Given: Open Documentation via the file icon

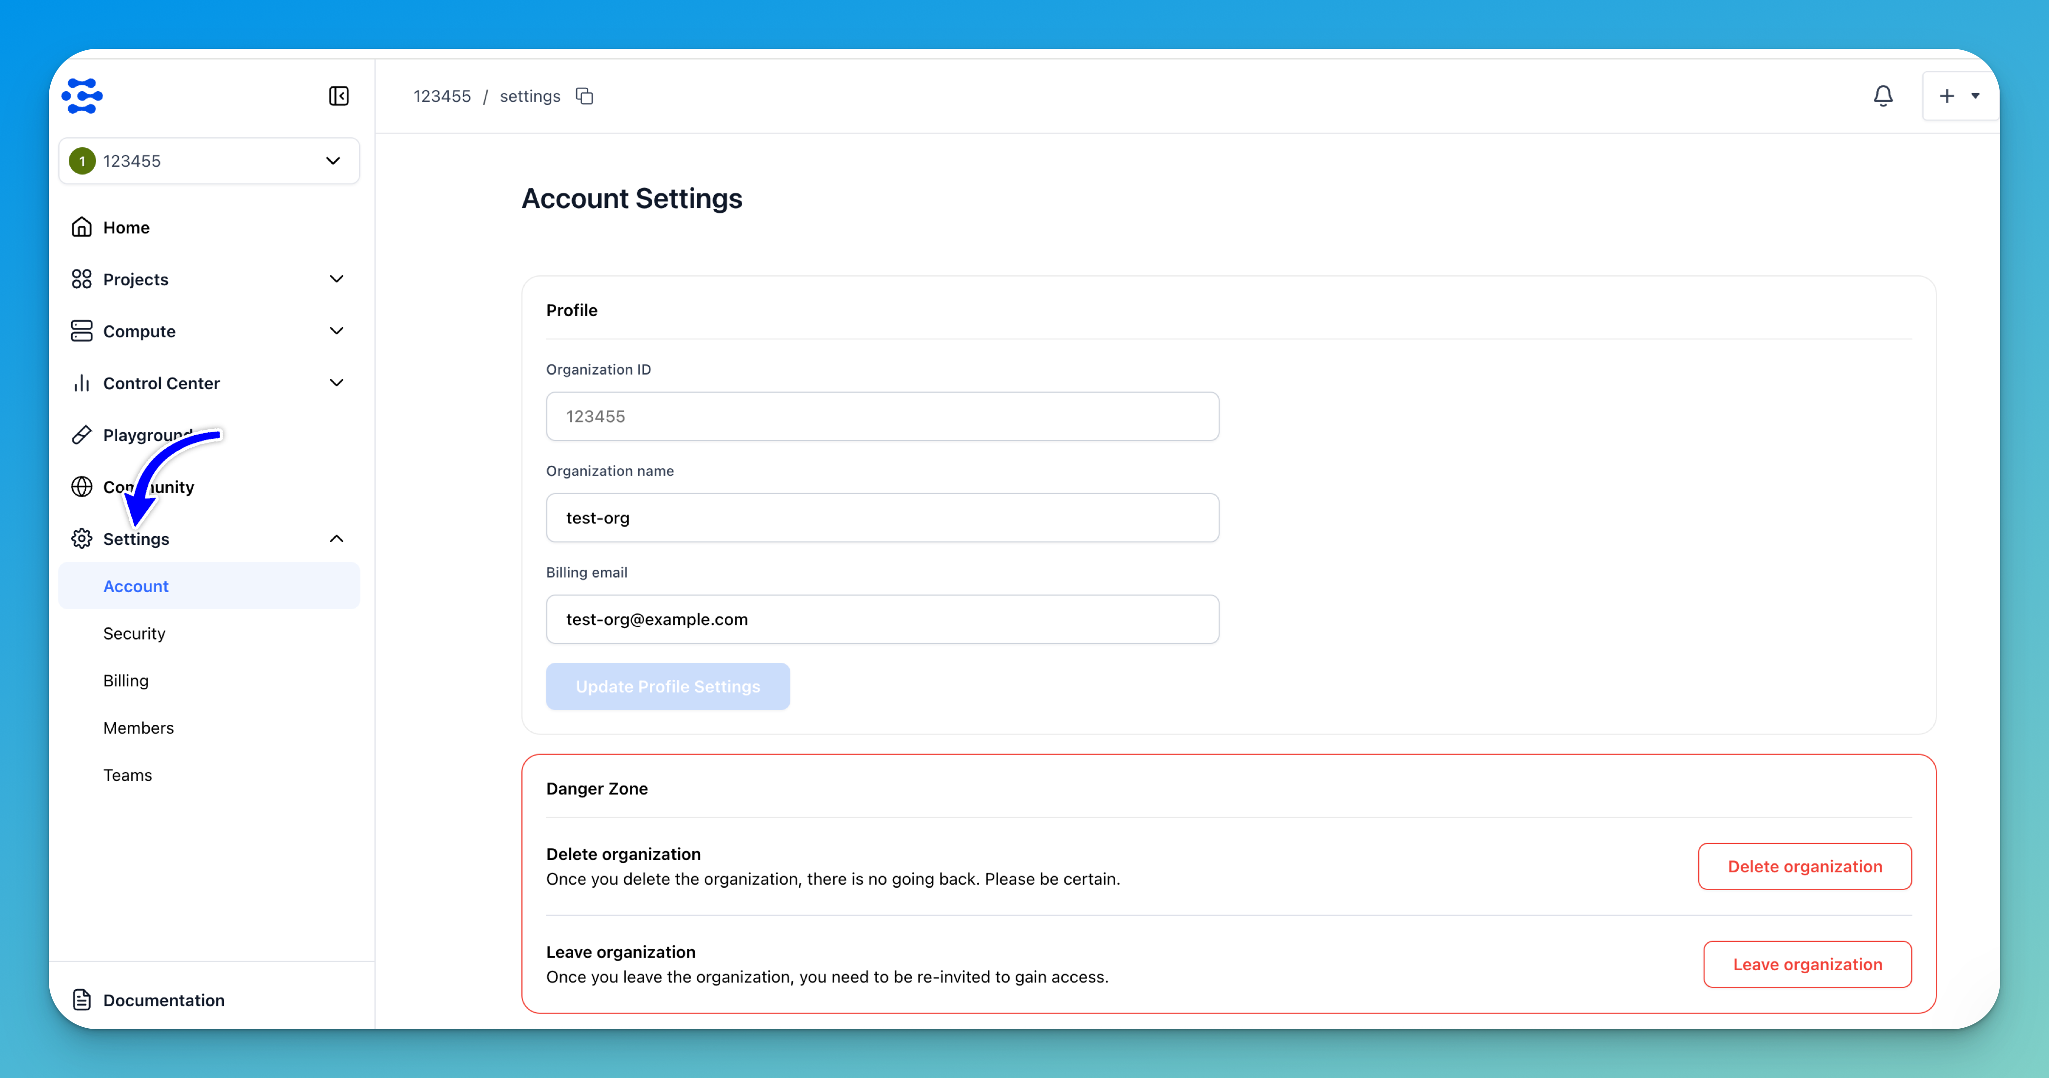Looking at the screenshot, I should (x=81, y=1000).
